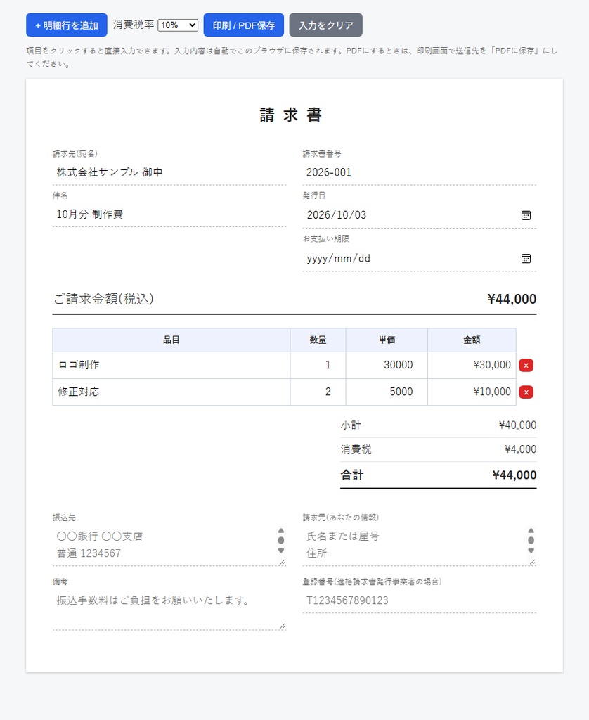
Task: Edit the item name ロゴ制作
Action: click(x=171, y=365)
